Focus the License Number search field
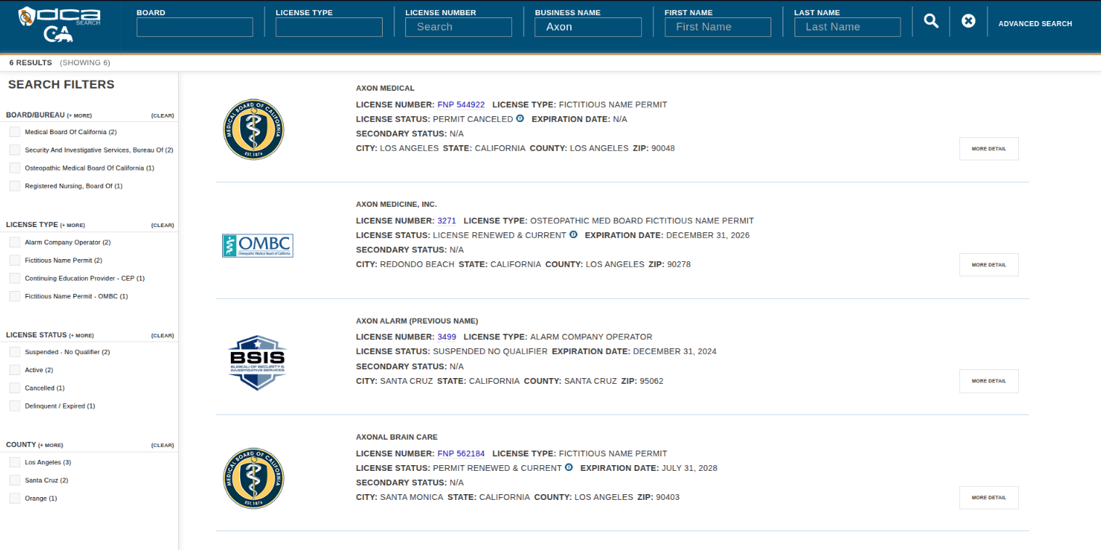This screenshot has width=1101, height=550. pos(458,27)
